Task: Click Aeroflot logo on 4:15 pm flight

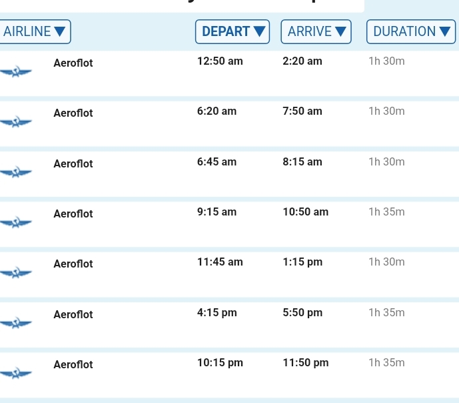Action: click(16, 324)
